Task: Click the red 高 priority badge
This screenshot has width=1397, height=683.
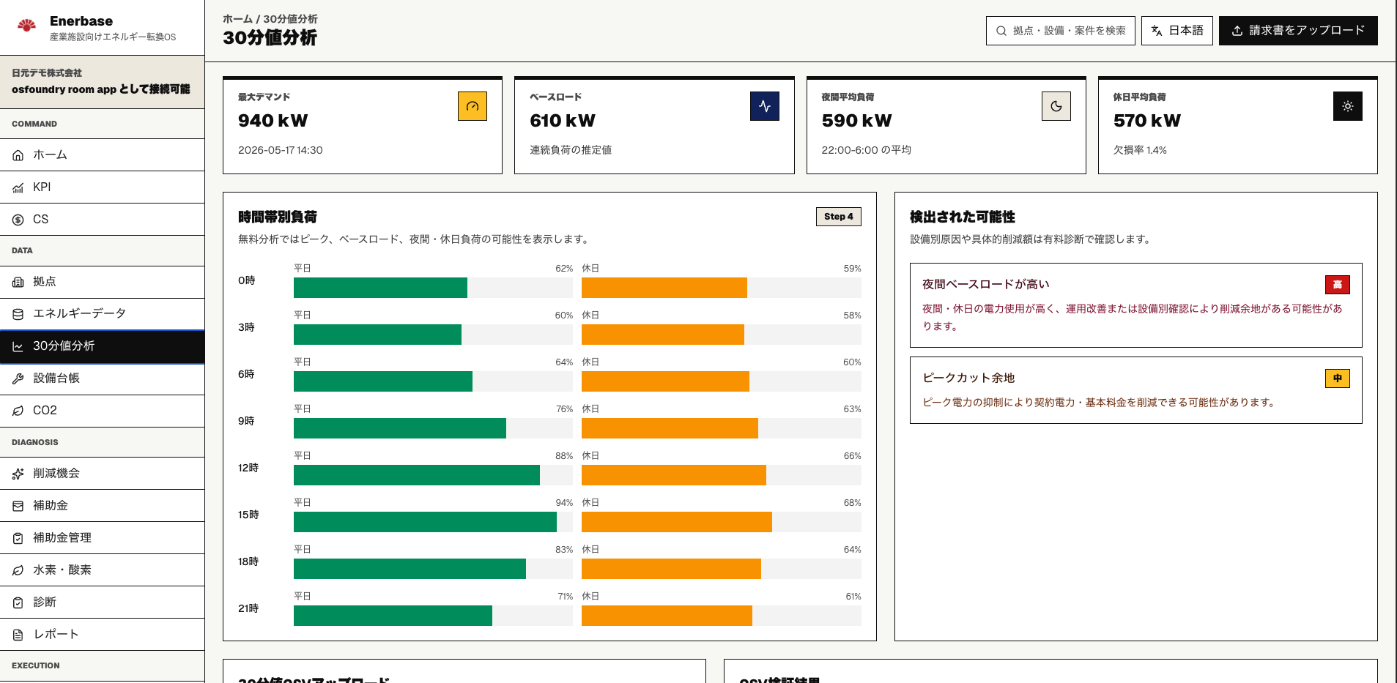Action: 1338,285
